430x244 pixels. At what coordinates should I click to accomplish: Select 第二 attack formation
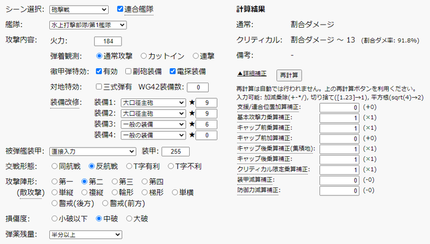pyautogui.click(x=85, y=182)
